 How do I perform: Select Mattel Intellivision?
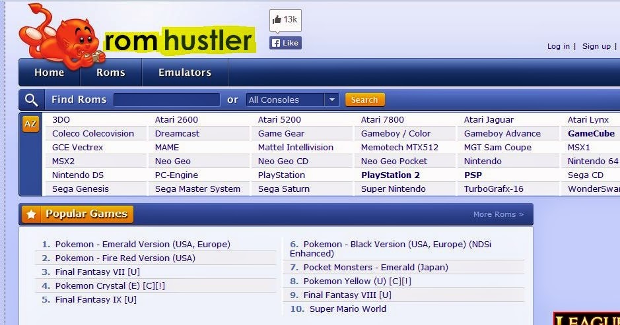[x=296, y=147]
